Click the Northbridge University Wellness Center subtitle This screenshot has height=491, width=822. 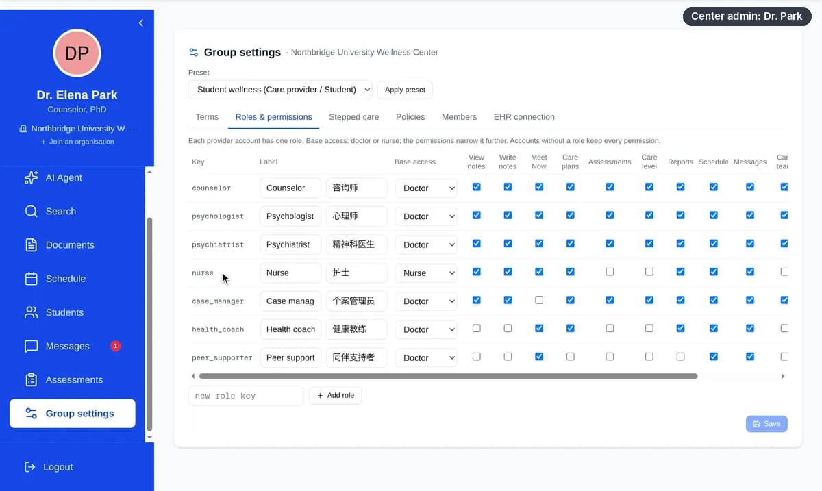[364, 52]
